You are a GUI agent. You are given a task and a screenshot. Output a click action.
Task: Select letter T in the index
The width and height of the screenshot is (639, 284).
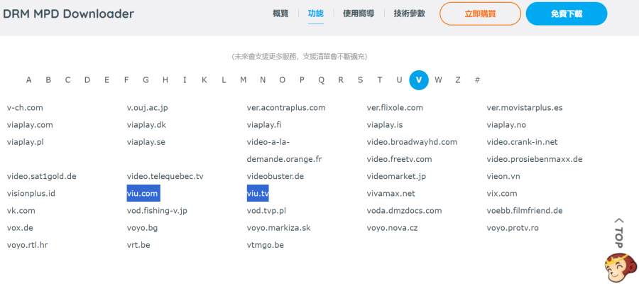(x=380, y=80)
